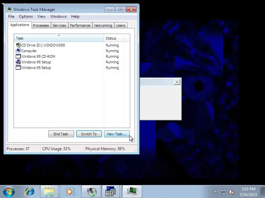
Task: Click the clock showing 2:03 PM
Action: click(x=248, y=192)
